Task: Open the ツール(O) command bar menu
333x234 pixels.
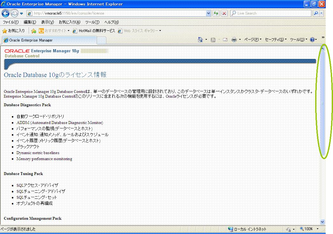Action: (299, 40)
